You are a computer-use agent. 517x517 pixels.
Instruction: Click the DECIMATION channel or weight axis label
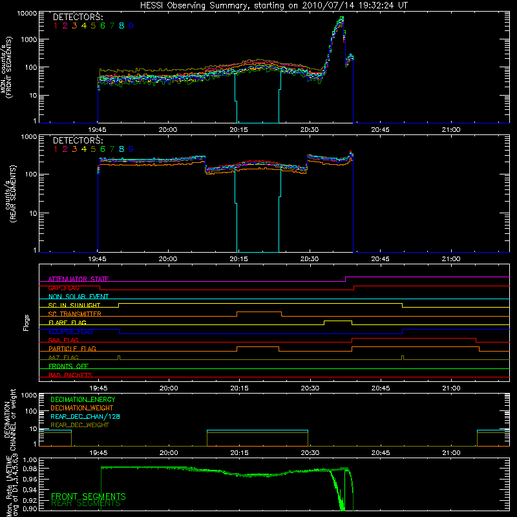(x=10, y=420)
